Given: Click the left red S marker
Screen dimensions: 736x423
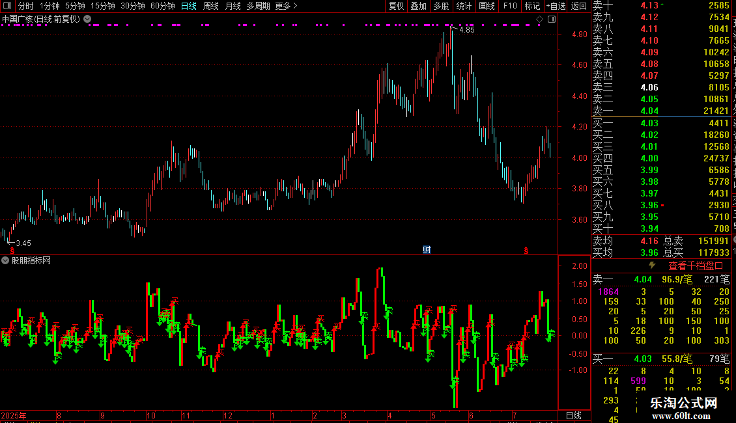Looking at the screenshot, I should pyautogui.click(x=12, y=251).
